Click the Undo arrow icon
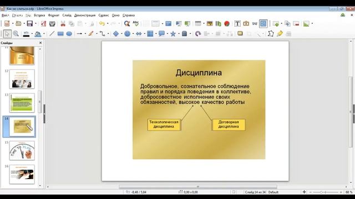Viewport: 355px width, 199px height. 102,23
